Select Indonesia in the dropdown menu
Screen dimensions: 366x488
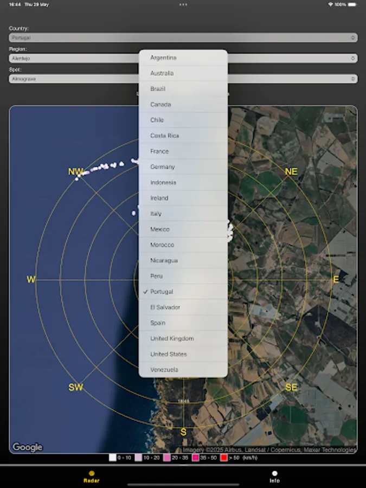(183, 182)
